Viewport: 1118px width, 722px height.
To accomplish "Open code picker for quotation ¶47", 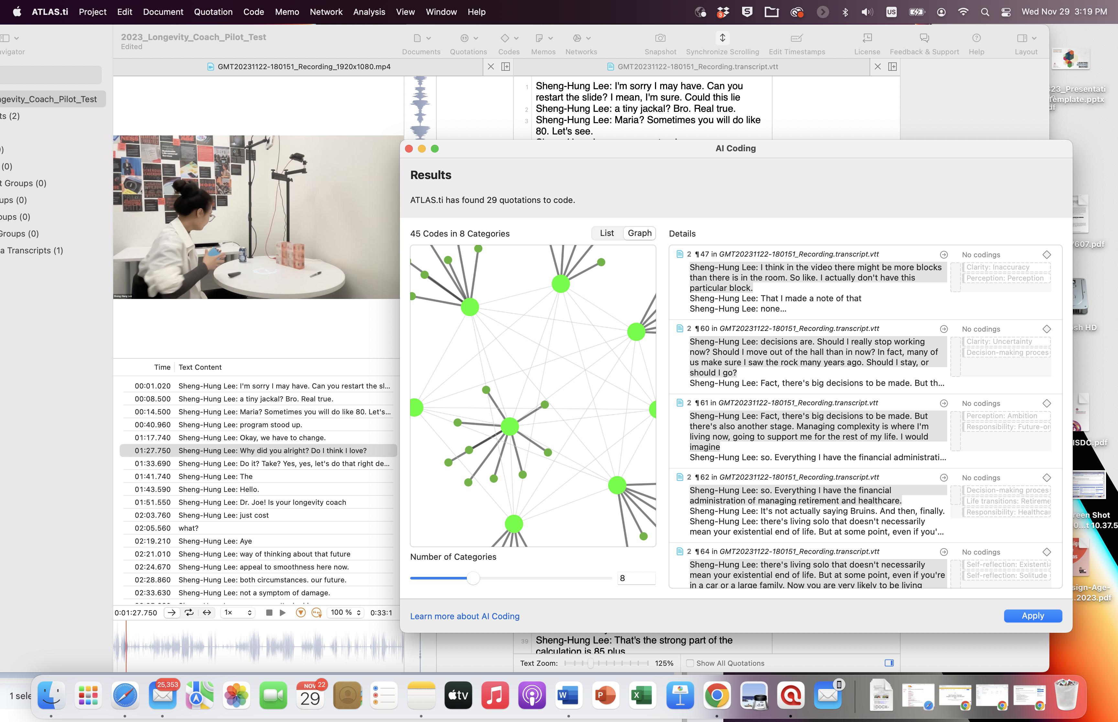I will [1046, 255].
